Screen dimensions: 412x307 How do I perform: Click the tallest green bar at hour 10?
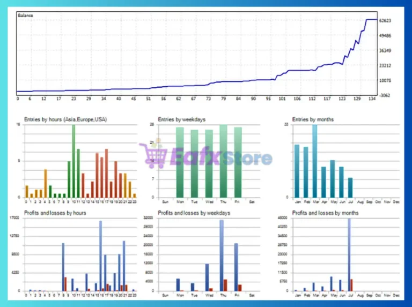click(73, 161)
